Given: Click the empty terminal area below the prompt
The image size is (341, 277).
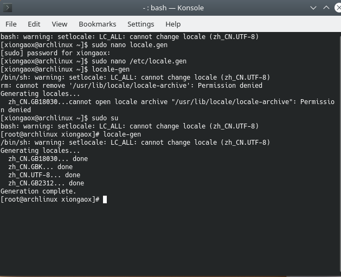Looking at the screenshot, I should click(x=170, y=239).
